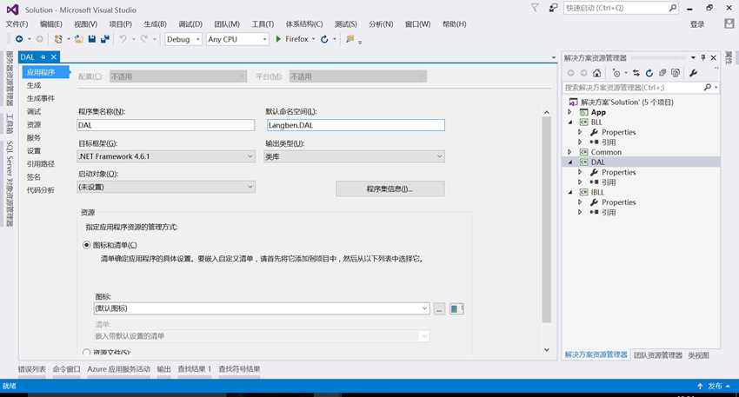This screenshot has height=397, width=739.
Task: Click the Redo toolbar icon
Action: (143, 39)
